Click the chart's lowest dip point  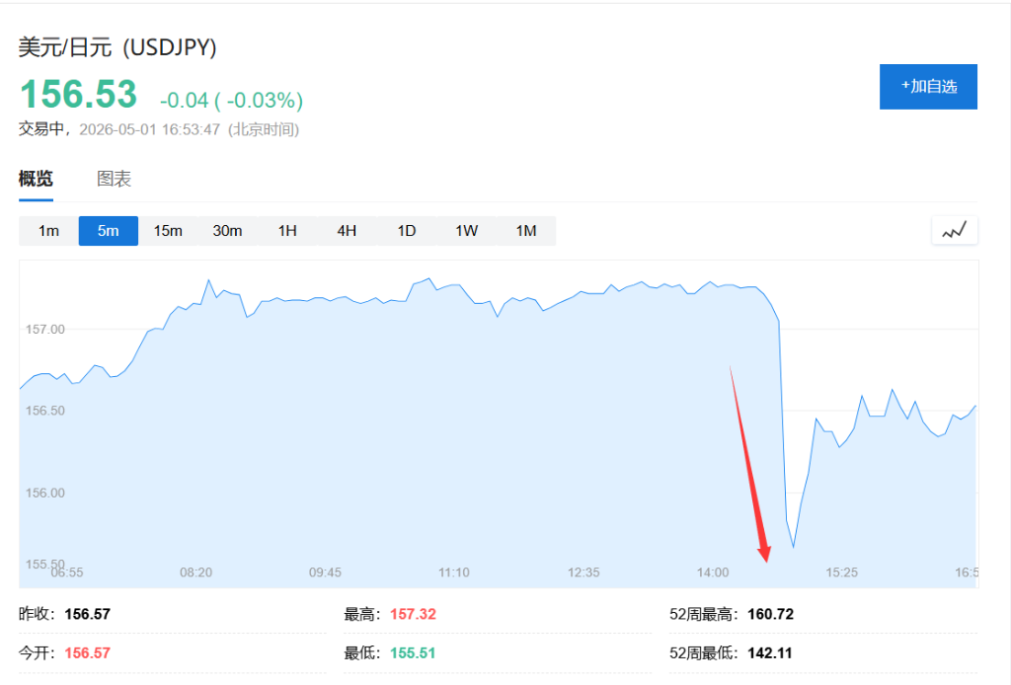tap(793, 547)
